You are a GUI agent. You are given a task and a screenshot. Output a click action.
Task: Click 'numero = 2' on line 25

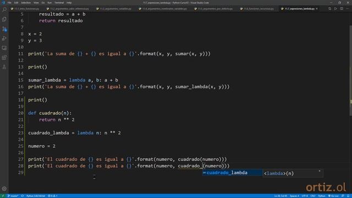point(42,146)
